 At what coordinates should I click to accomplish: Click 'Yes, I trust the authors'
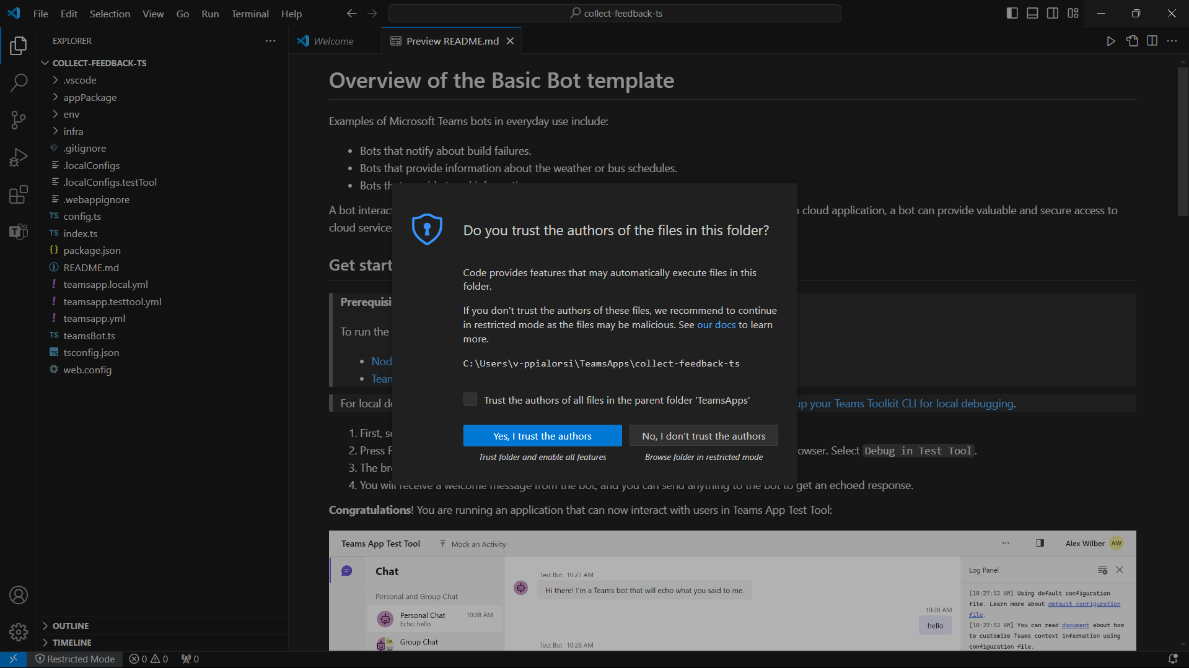[542, 435]
